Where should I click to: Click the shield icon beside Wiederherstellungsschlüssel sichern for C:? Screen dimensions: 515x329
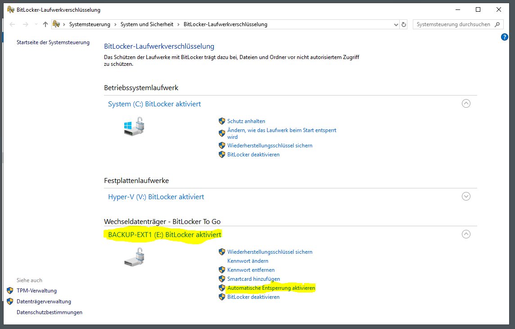222,146
